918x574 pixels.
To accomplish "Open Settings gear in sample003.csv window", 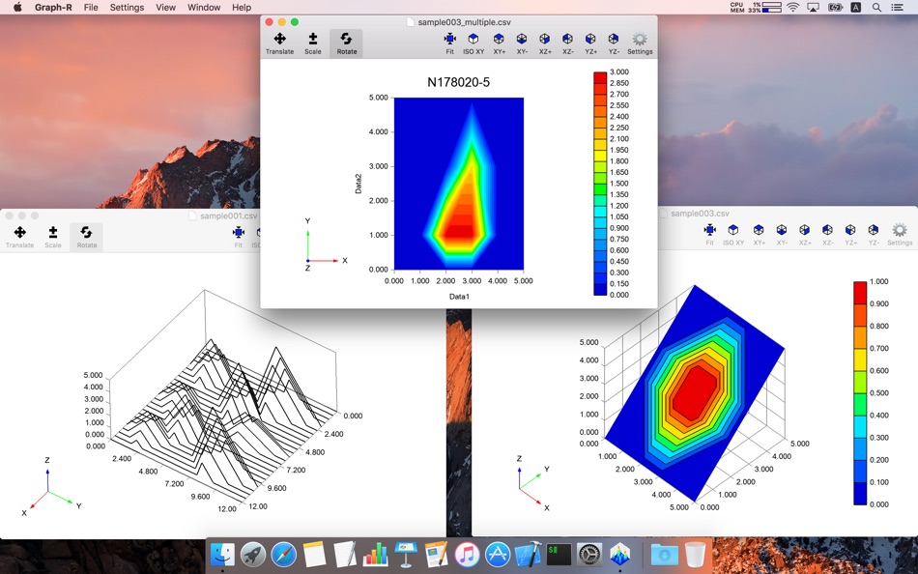I will point(900,234).
